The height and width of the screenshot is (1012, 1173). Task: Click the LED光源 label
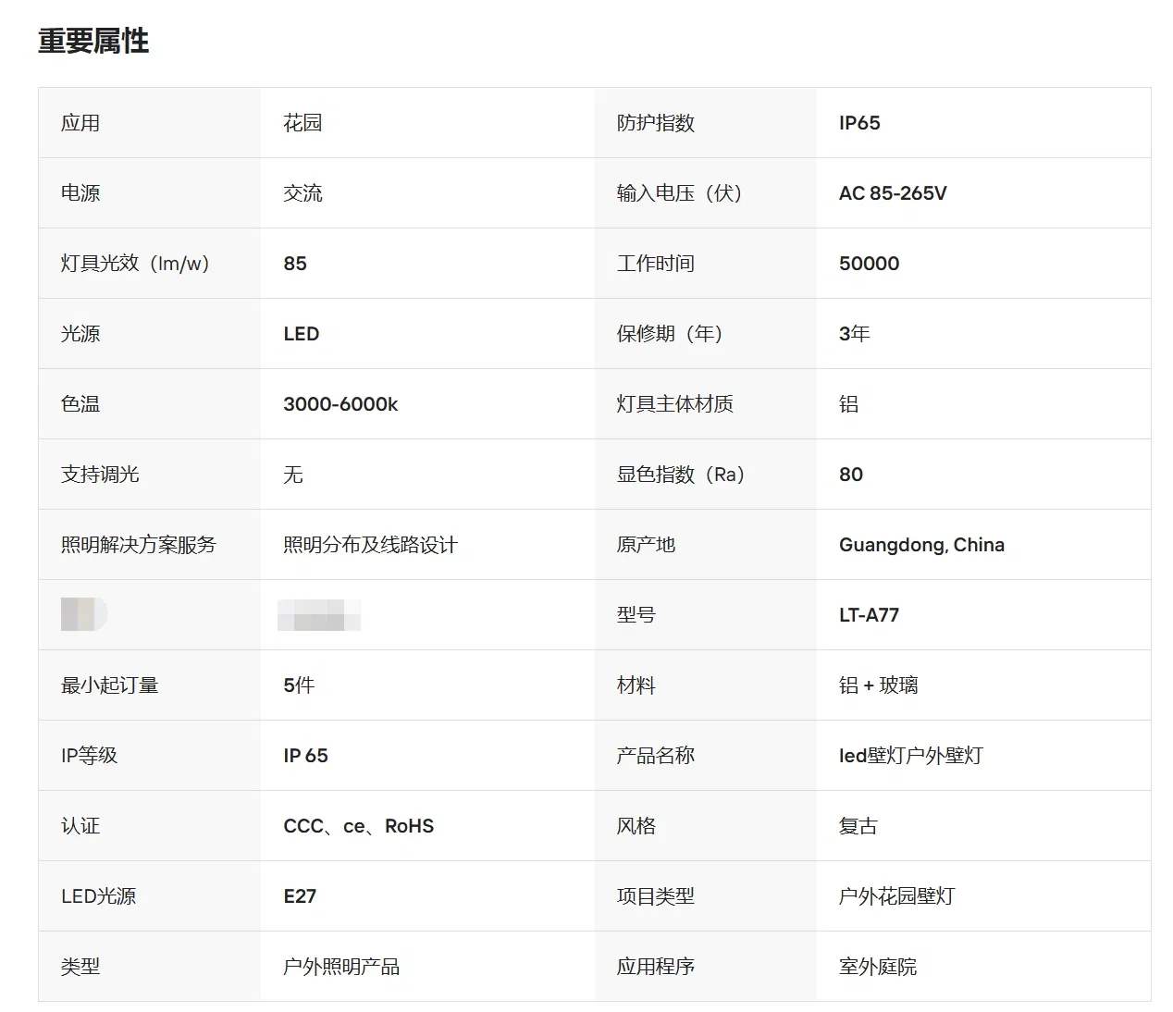pyautogui.click(x=98, y=896)
